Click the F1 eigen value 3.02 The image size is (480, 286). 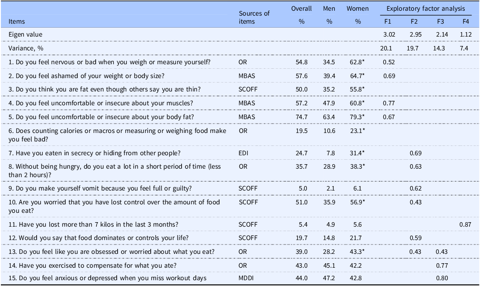click(x=389, y=34)
